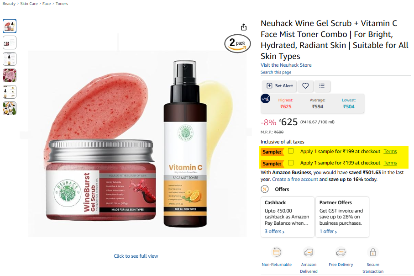414x276 pixels.
Task: Go to the Toners breadcrumb
Action: coord(62,4)
